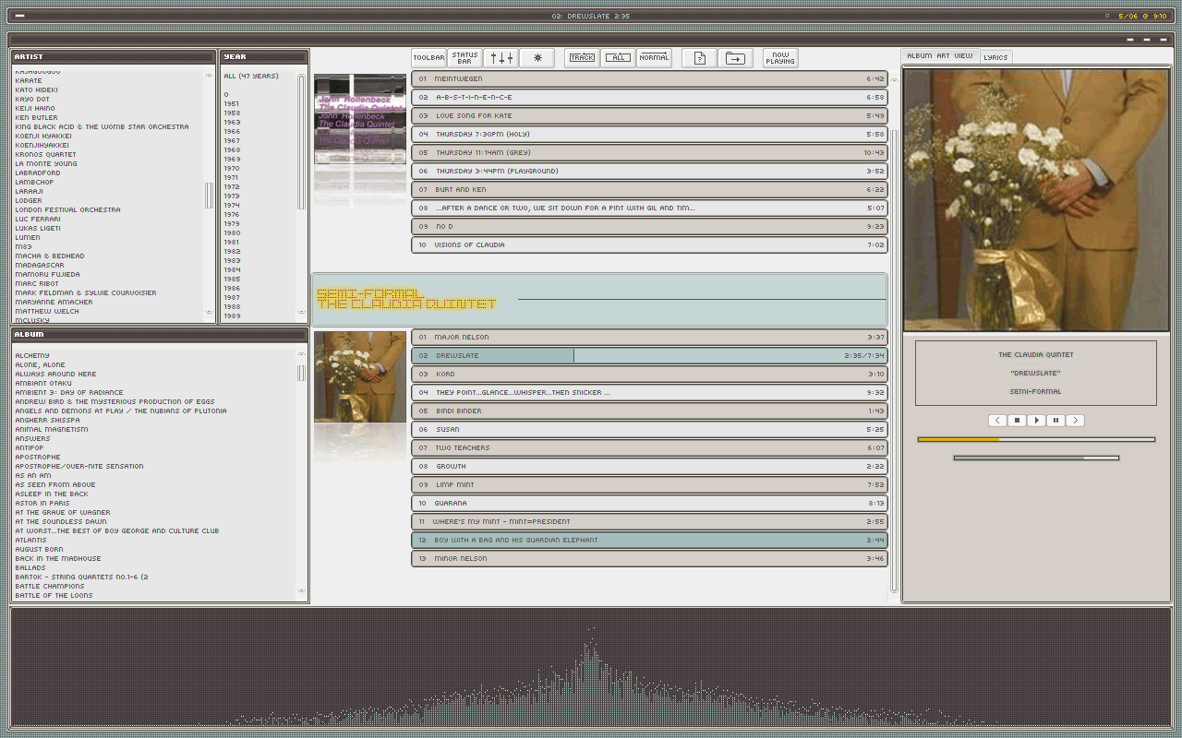The height and width of the screenshot is (738, 1182).
Task: Open the Lyrics tab
Action: pyautogui.click(x=995, y=57)
